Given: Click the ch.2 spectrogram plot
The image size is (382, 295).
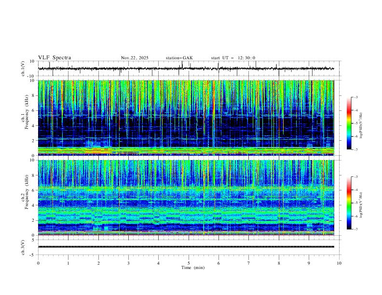Looking at the screenshot, I should pyautogui.click(x=186, y=198).
